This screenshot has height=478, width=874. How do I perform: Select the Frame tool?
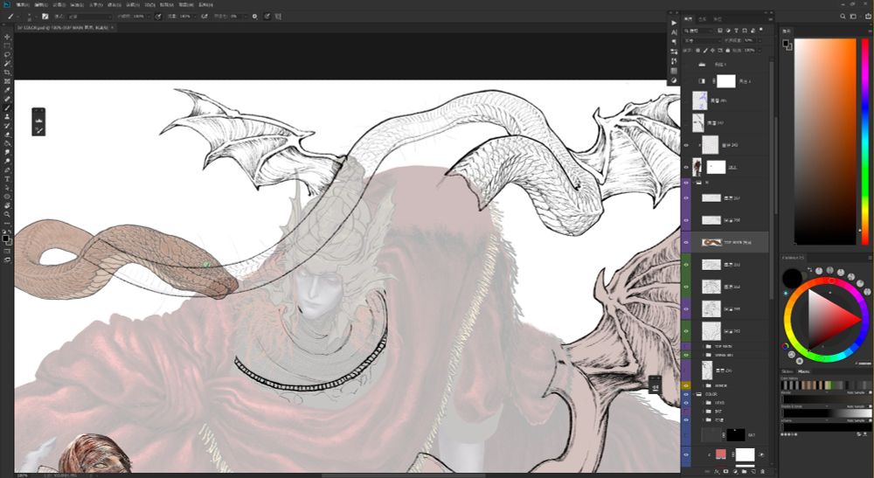pyautogui.click(x=7, y=81)
